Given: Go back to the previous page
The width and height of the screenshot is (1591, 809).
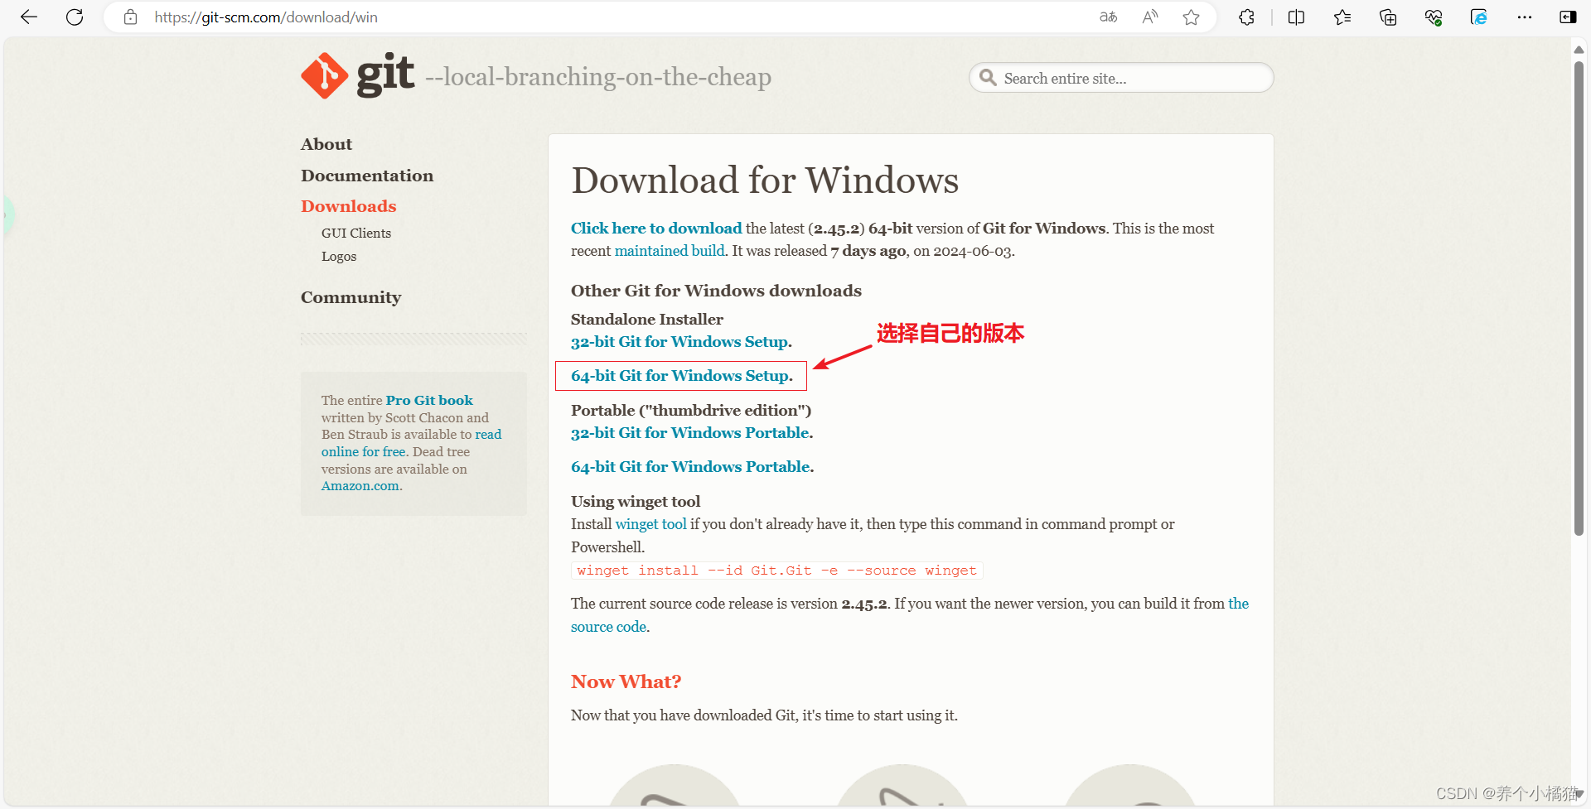Looking at the screenshot, I should pyautogui.click(x=29, y=17).
